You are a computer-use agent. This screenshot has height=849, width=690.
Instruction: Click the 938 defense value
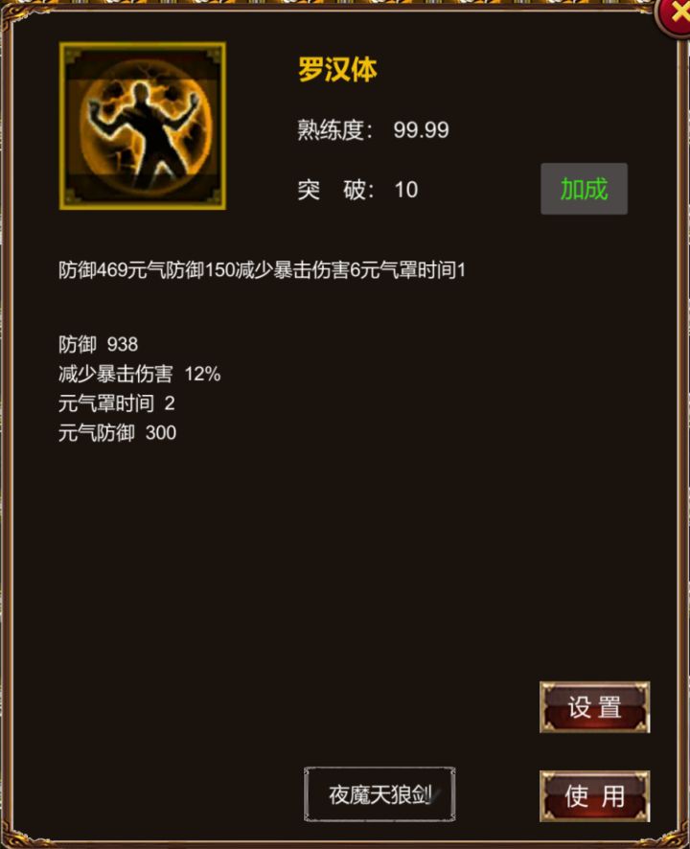(x=123, y=344)
